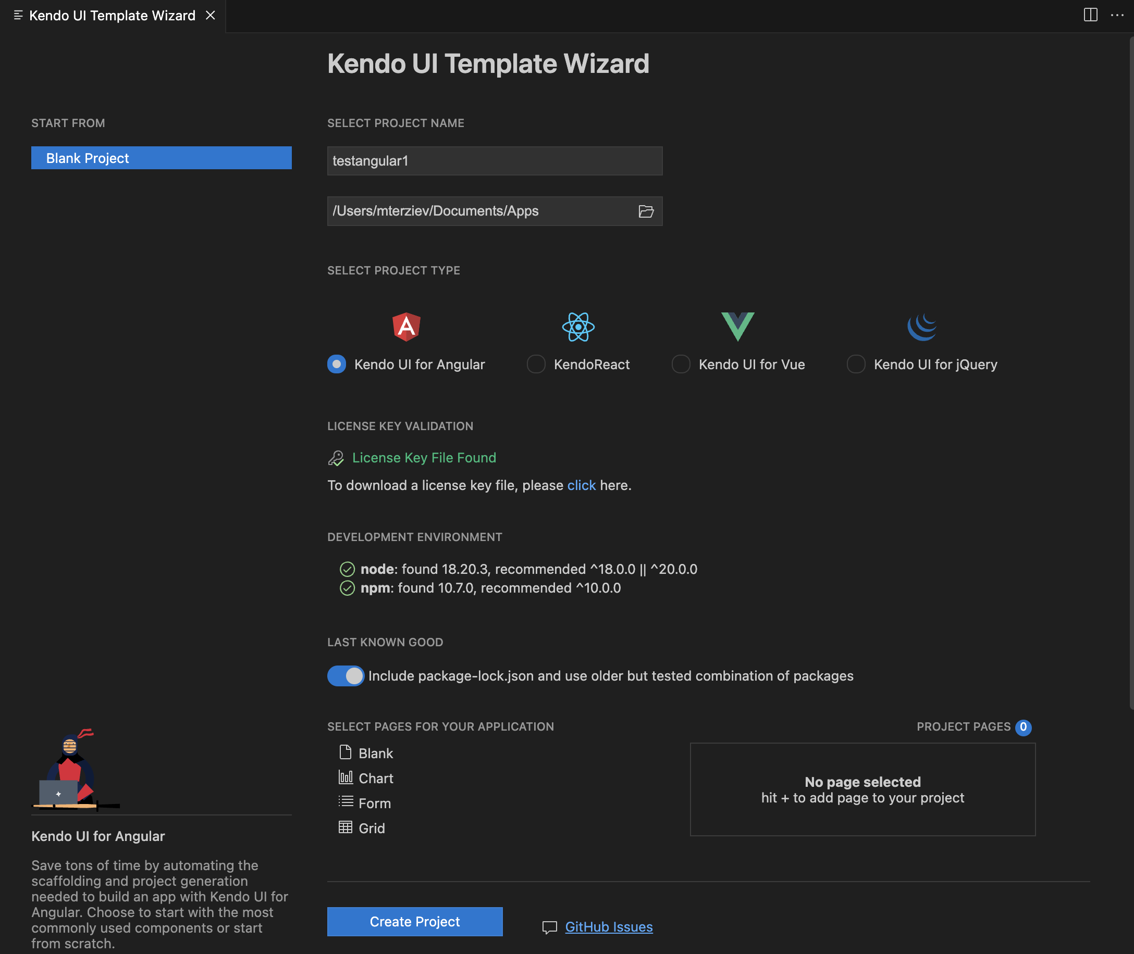The height and width of the screenshot is (954, 1134).
Task: Open the GitHub Issues link
Action: point(608,926)
